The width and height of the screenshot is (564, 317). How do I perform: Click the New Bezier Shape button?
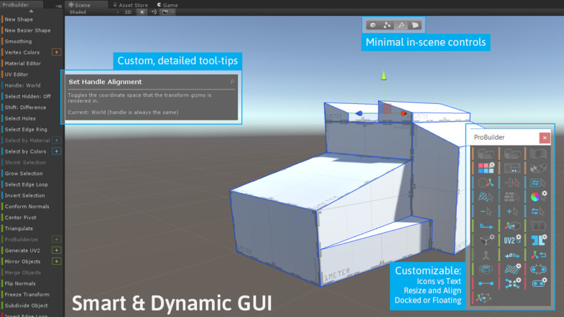pyautogui.click(x=27, y=31)
